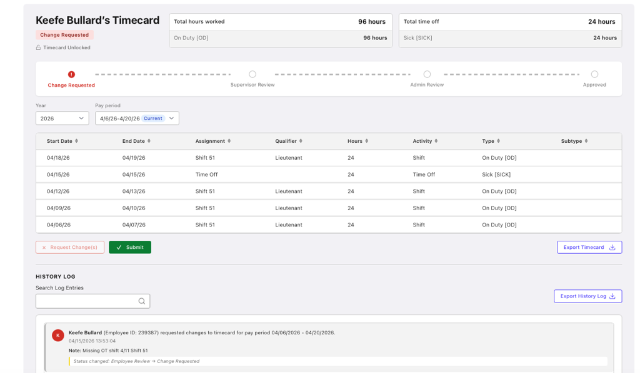This screenshot has width=640, height=373.
Task: Click the 04/18/26 start date cell
Action: tap(58, 158)
